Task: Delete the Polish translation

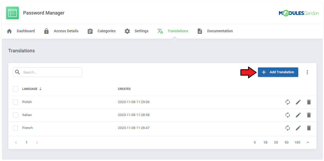Action: point(309,102)
